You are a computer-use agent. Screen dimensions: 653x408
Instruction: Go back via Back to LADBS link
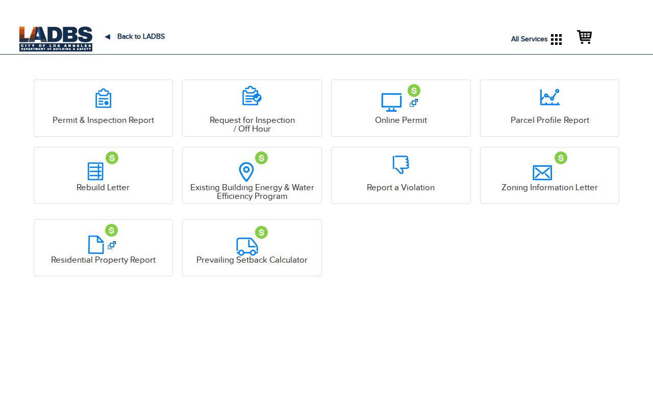141,37
